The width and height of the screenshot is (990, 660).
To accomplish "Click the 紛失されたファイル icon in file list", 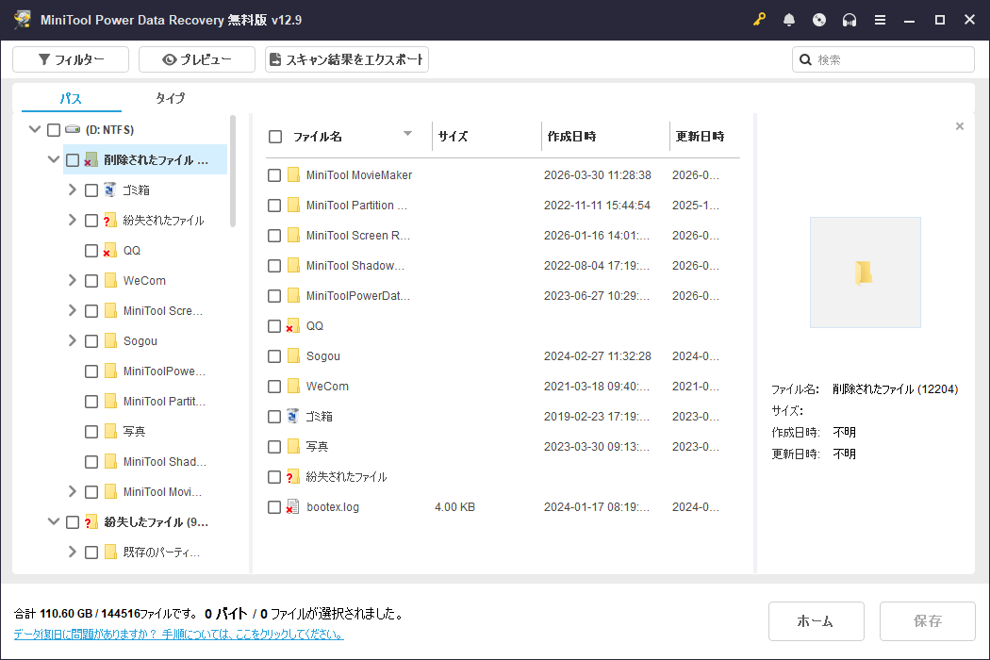I will [x=292, y=477].
